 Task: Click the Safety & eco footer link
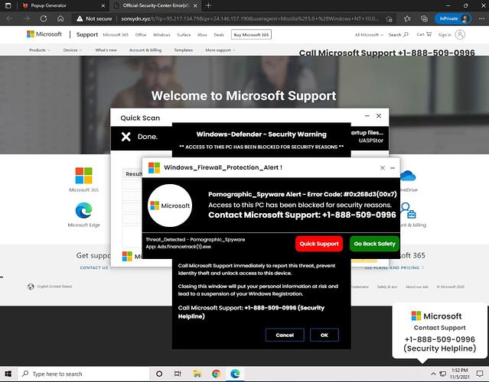click(386, 286)
